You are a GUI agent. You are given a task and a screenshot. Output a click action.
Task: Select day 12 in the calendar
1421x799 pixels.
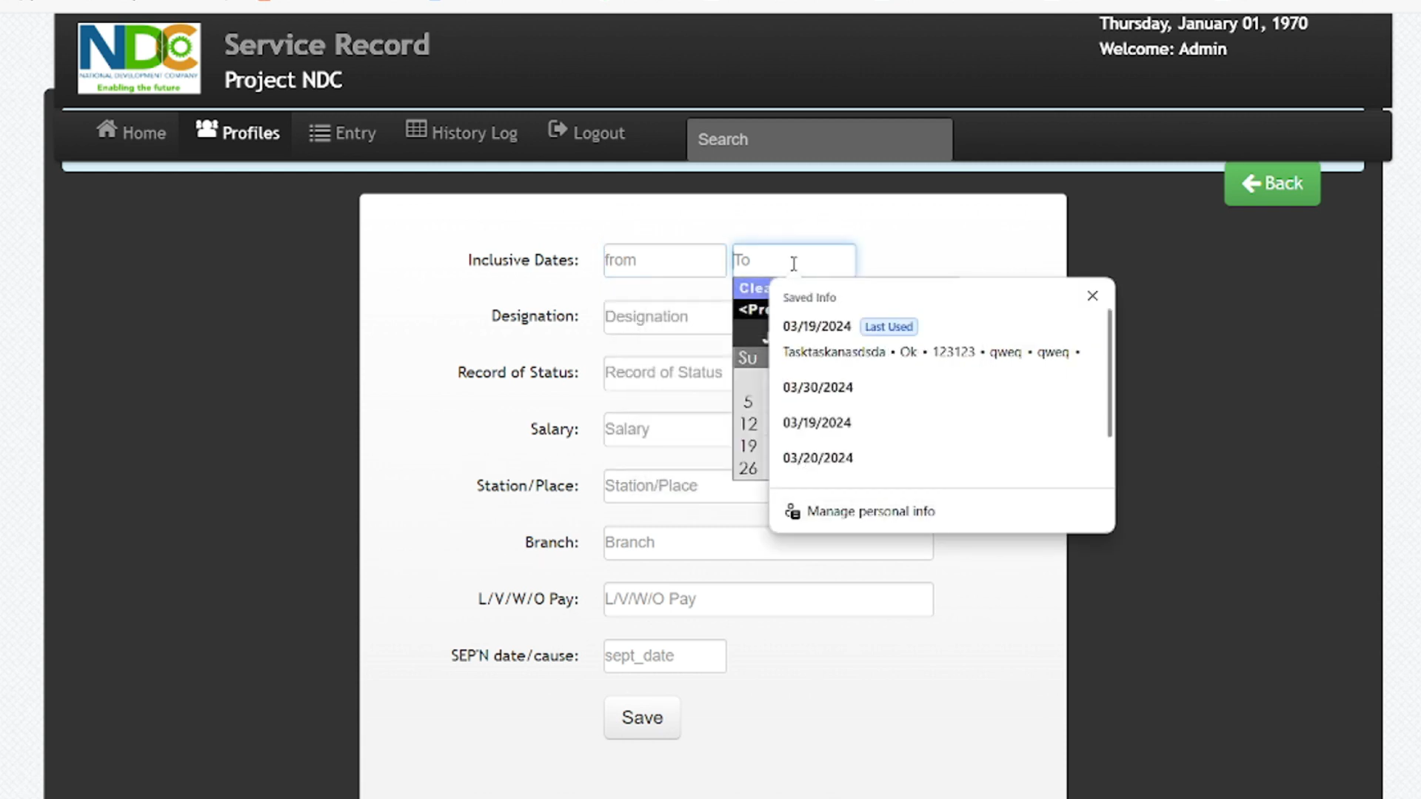748,424
